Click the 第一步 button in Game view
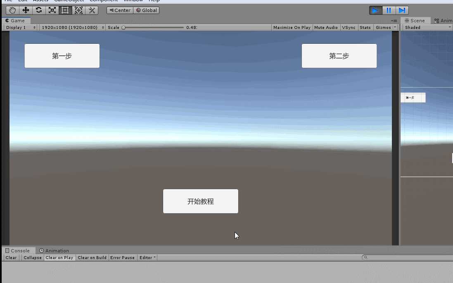Image resolution: width=453 pixels, height=283 pixels. [62, 56]
